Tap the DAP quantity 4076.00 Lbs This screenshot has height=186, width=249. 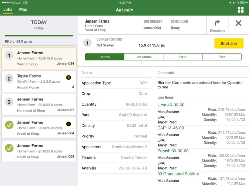pyautogui.click(x=235, y=137)
